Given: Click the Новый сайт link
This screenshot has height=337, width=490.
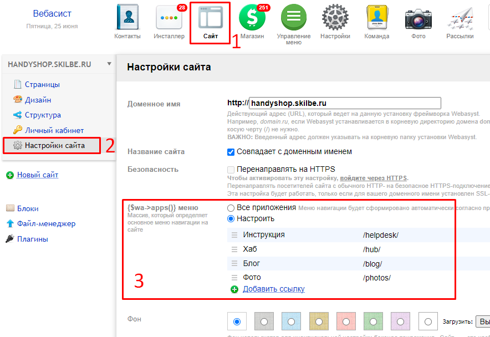Looking at the screenshot, I should [x=37, y=175].
